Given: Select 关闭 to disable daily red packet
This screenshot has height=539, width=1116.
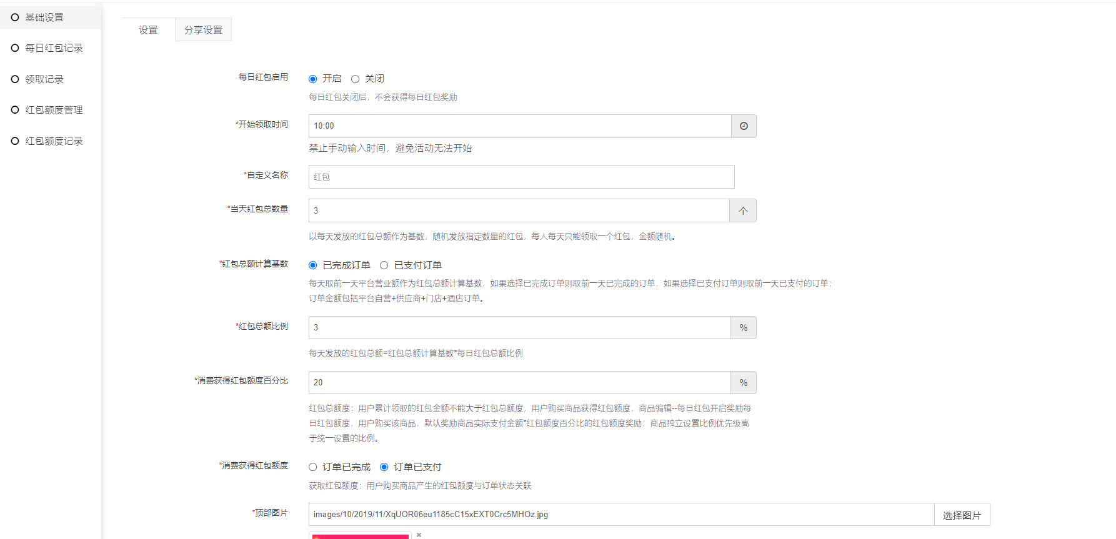Looking at the screenshot, I should point(356,79).
